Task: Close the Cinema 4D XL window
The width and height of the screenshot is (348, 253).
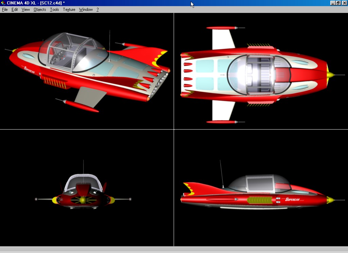Action: point(344,3)
